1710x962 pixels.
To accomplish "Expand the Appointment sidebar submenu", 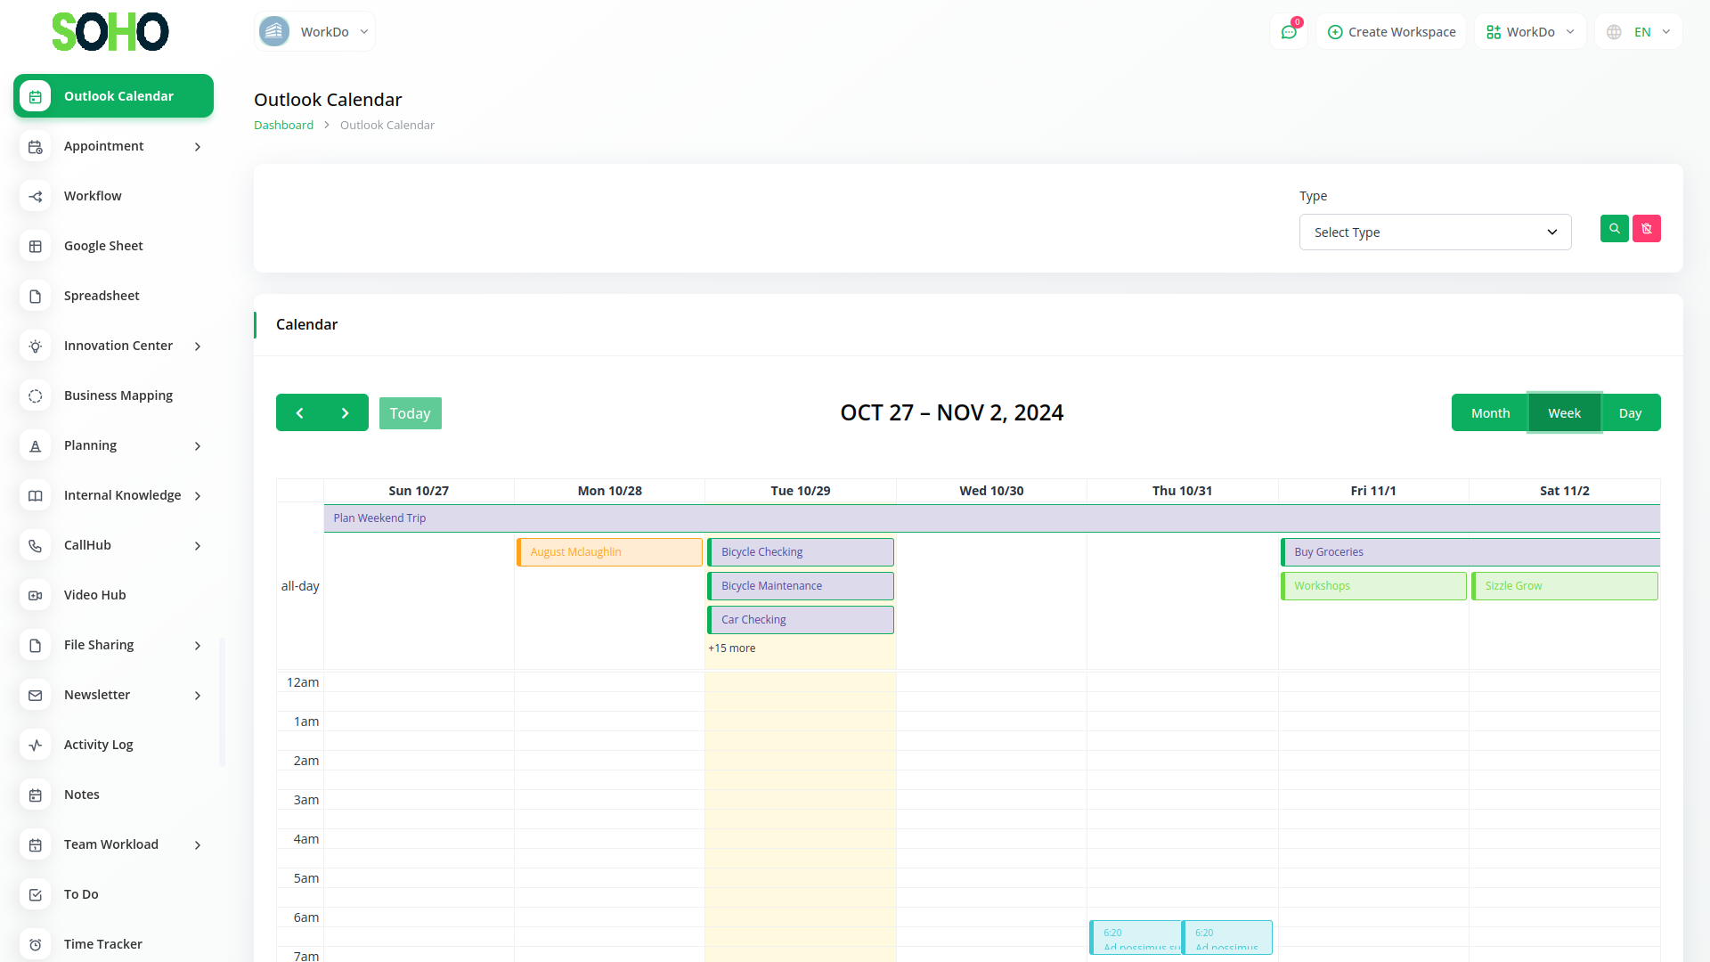I will [x=198, y=147].
